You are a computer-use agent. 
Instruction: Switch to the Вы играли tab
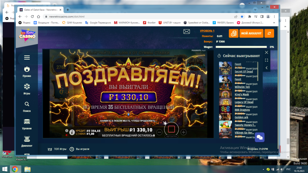[79, 149]
